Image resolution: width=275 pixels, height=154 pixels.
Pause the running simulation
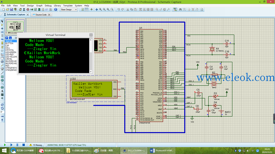pos(17,145)
